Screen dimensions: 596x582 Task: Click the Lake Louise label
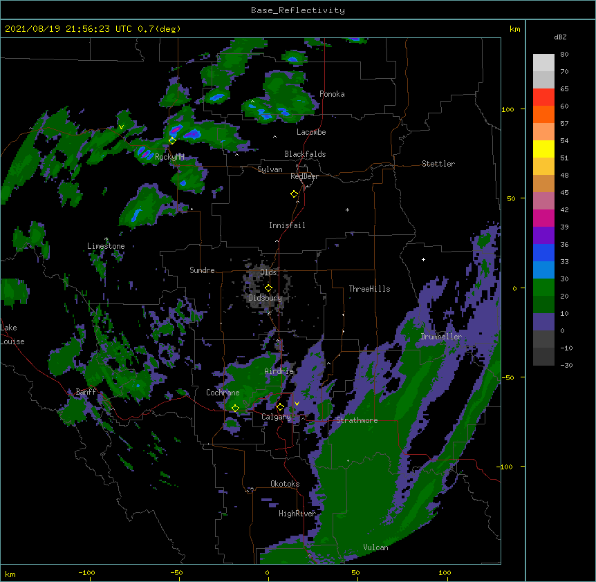[x=12, y=335]
